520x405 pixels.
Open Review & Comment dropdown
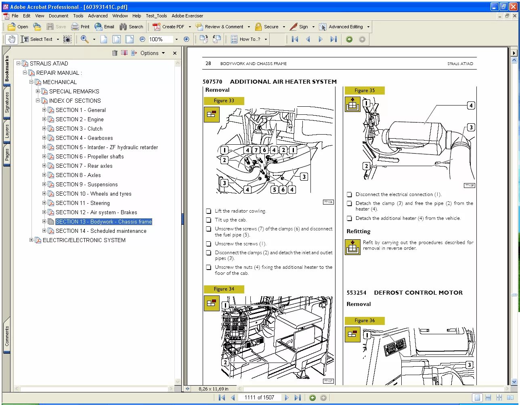[x=249, y=27]
